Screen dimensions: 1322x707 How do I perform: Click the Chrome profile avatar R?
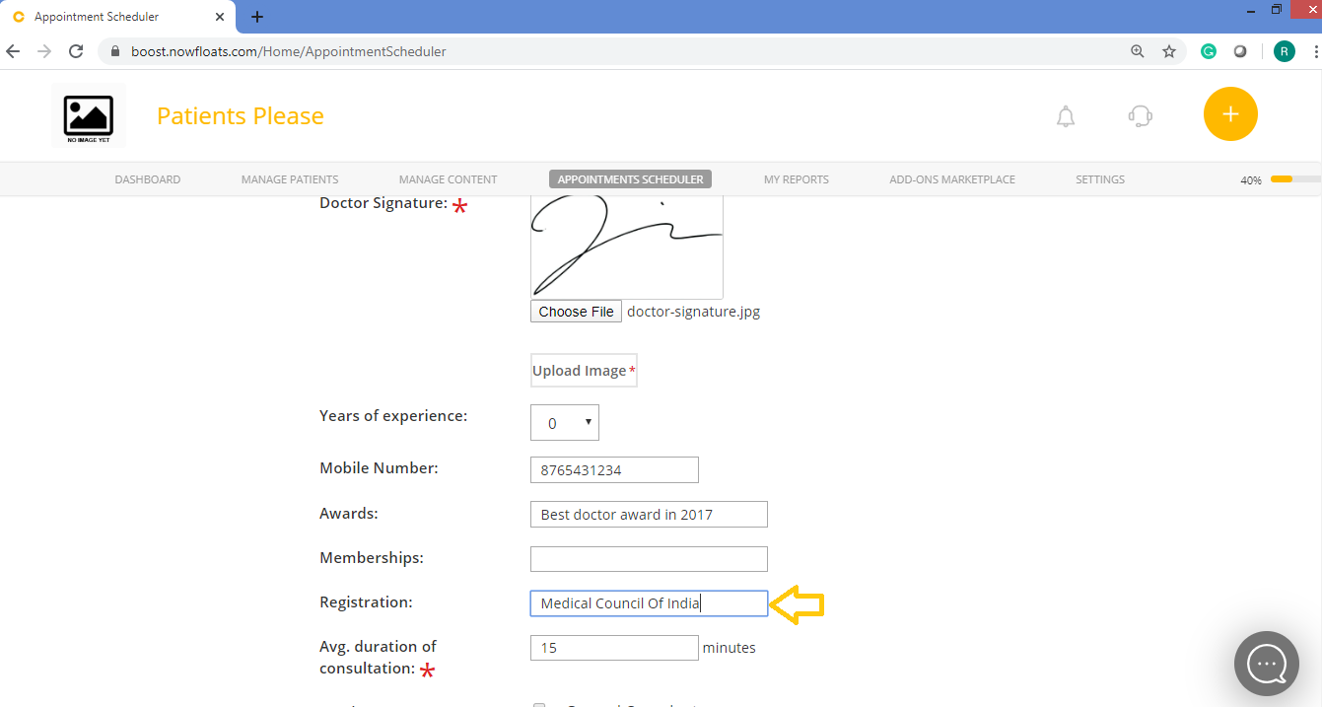(x=1284, y=50)
